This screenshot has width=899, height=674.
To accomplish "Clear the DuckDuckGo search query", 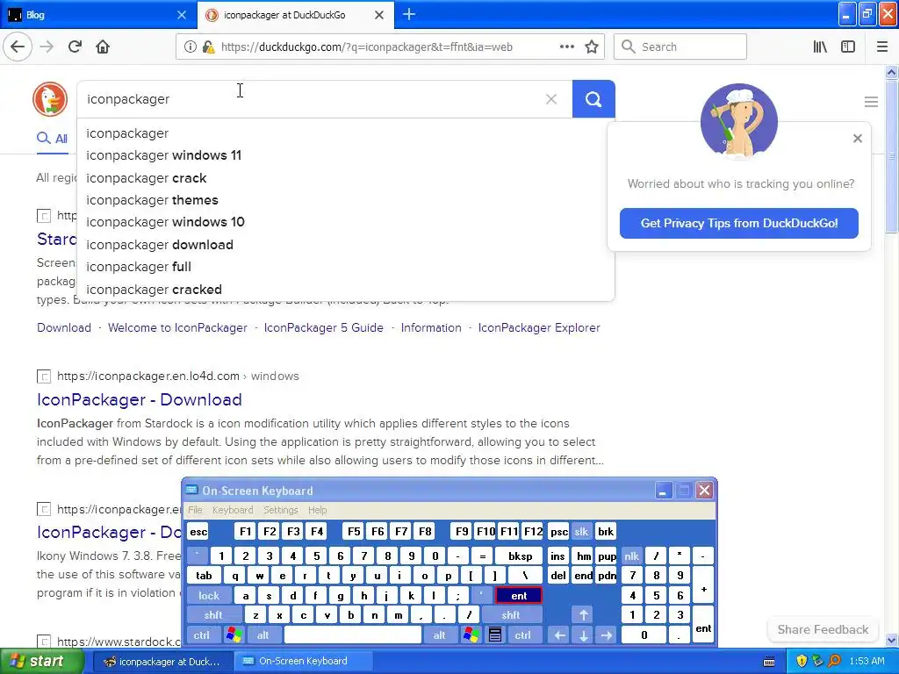I will [551, 99].
